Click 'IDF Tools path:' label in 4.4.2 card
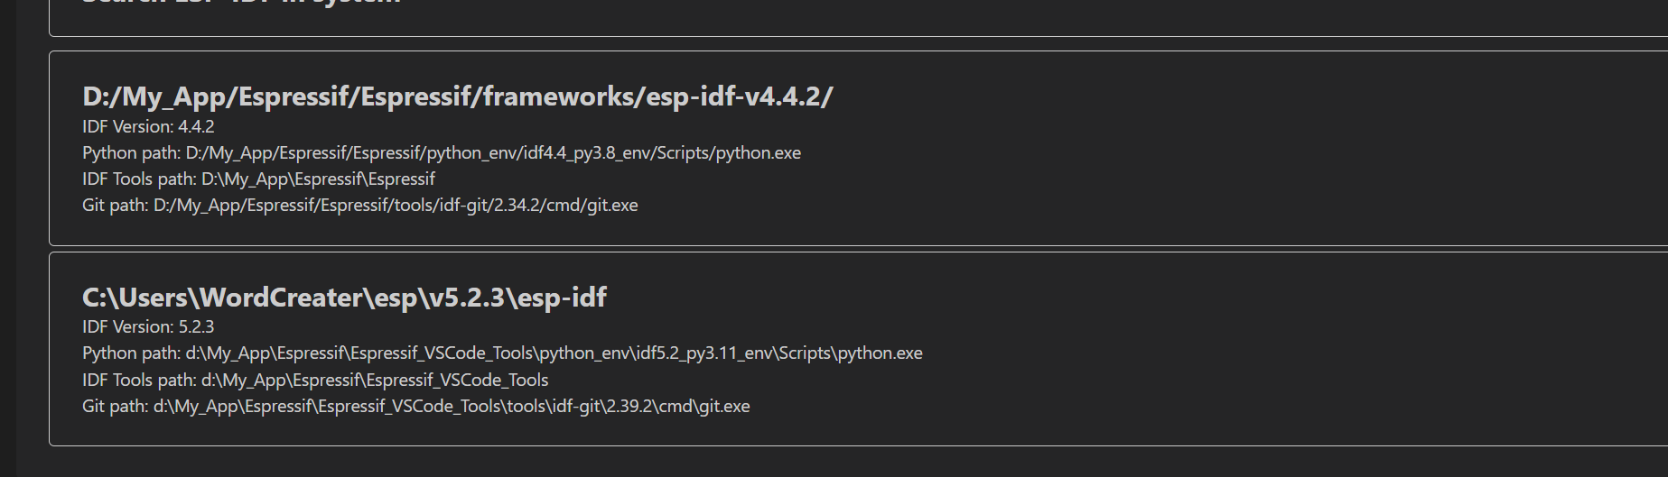The image size is (1668, 477). pyautogui.click(x=139, y=179)
